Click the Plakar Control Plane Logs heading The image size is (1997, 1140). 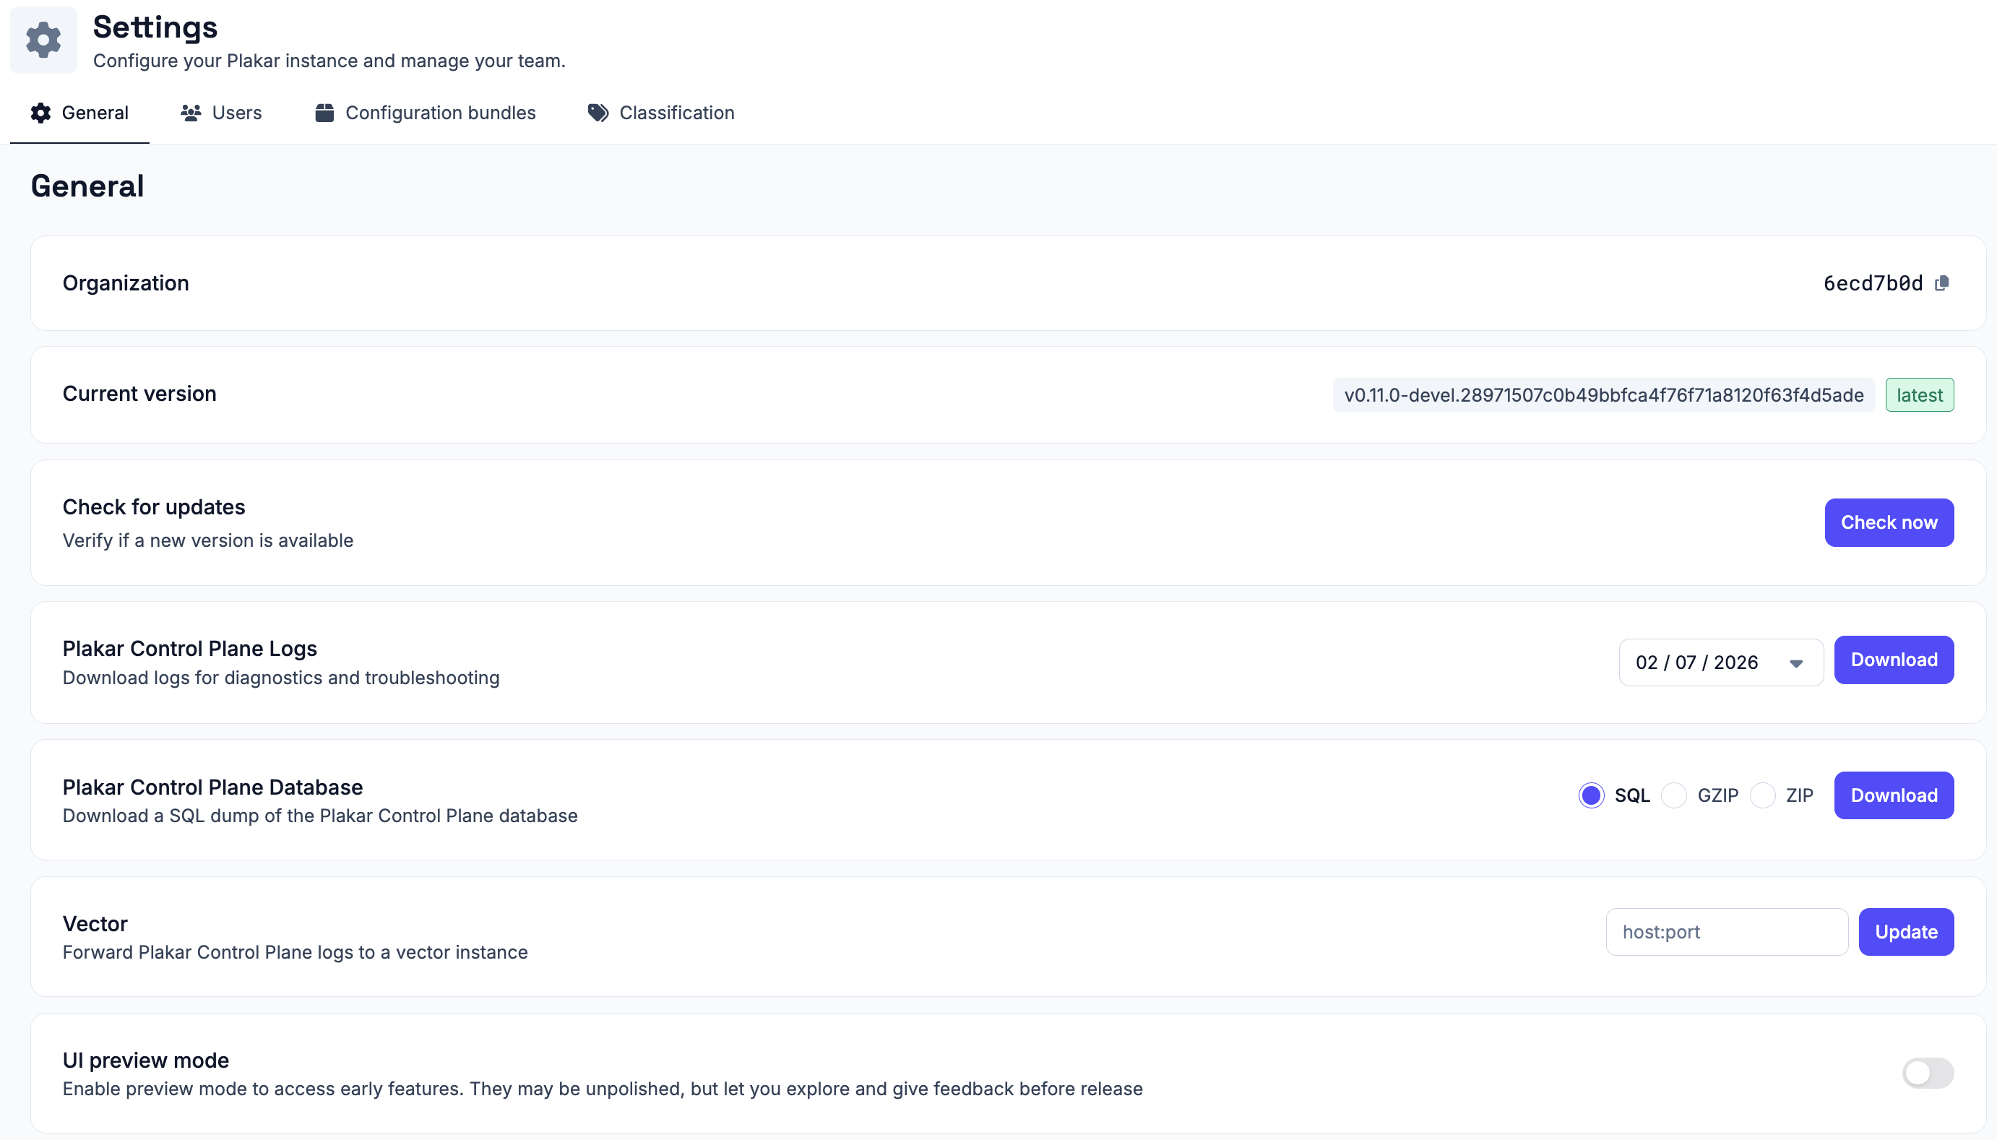(x=190, y=649)
